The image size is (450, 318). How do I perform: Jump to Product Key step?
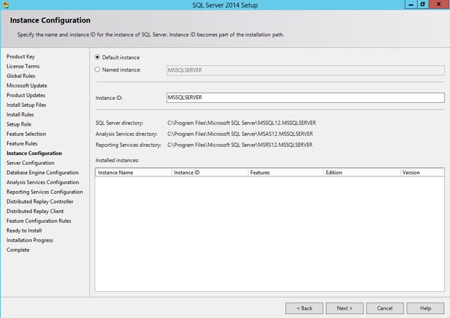pos(20,57)
